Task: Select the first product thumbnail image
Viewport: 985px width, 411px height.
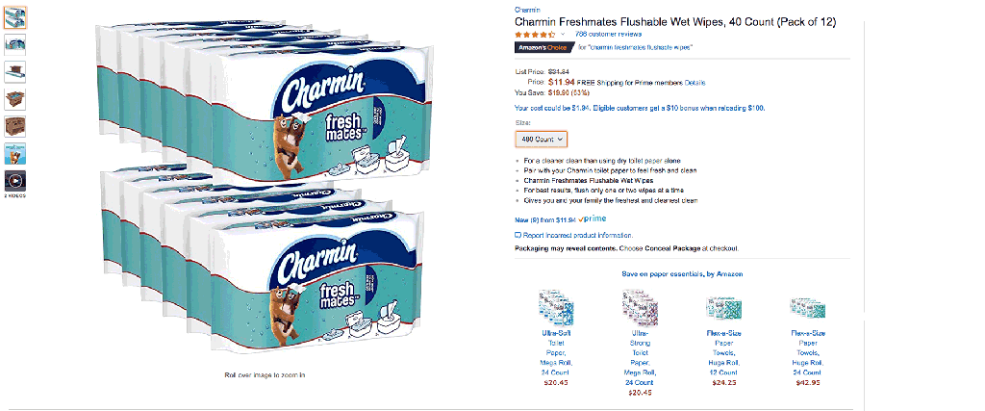Action: [x=15, y=16]
